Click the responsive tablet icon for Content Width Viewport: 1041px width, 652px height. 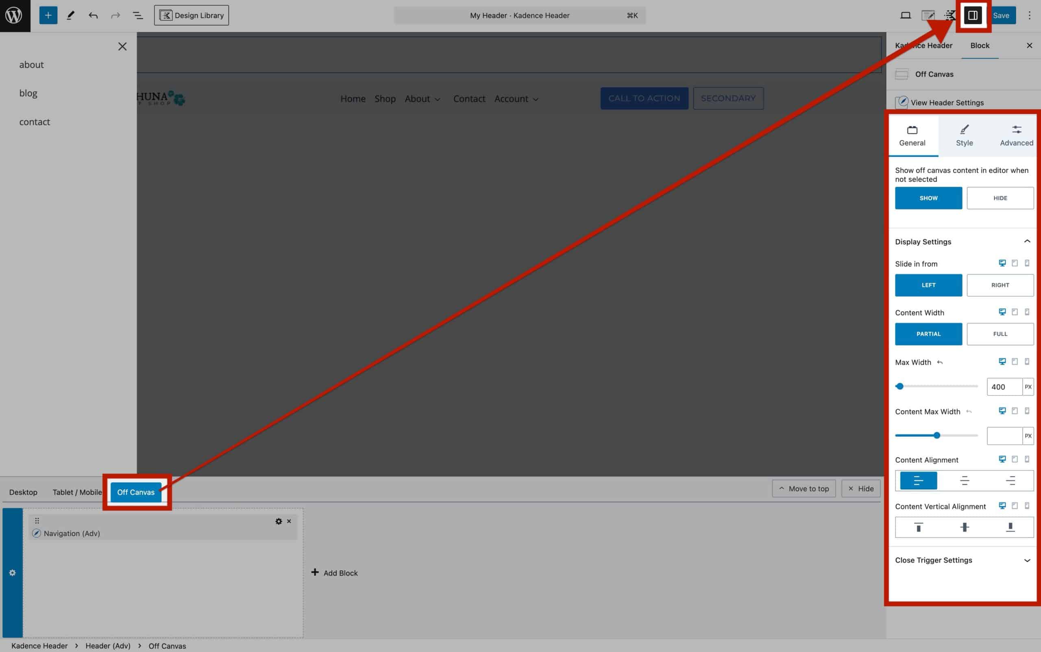pyautogui.click(x=1015, y=312)
